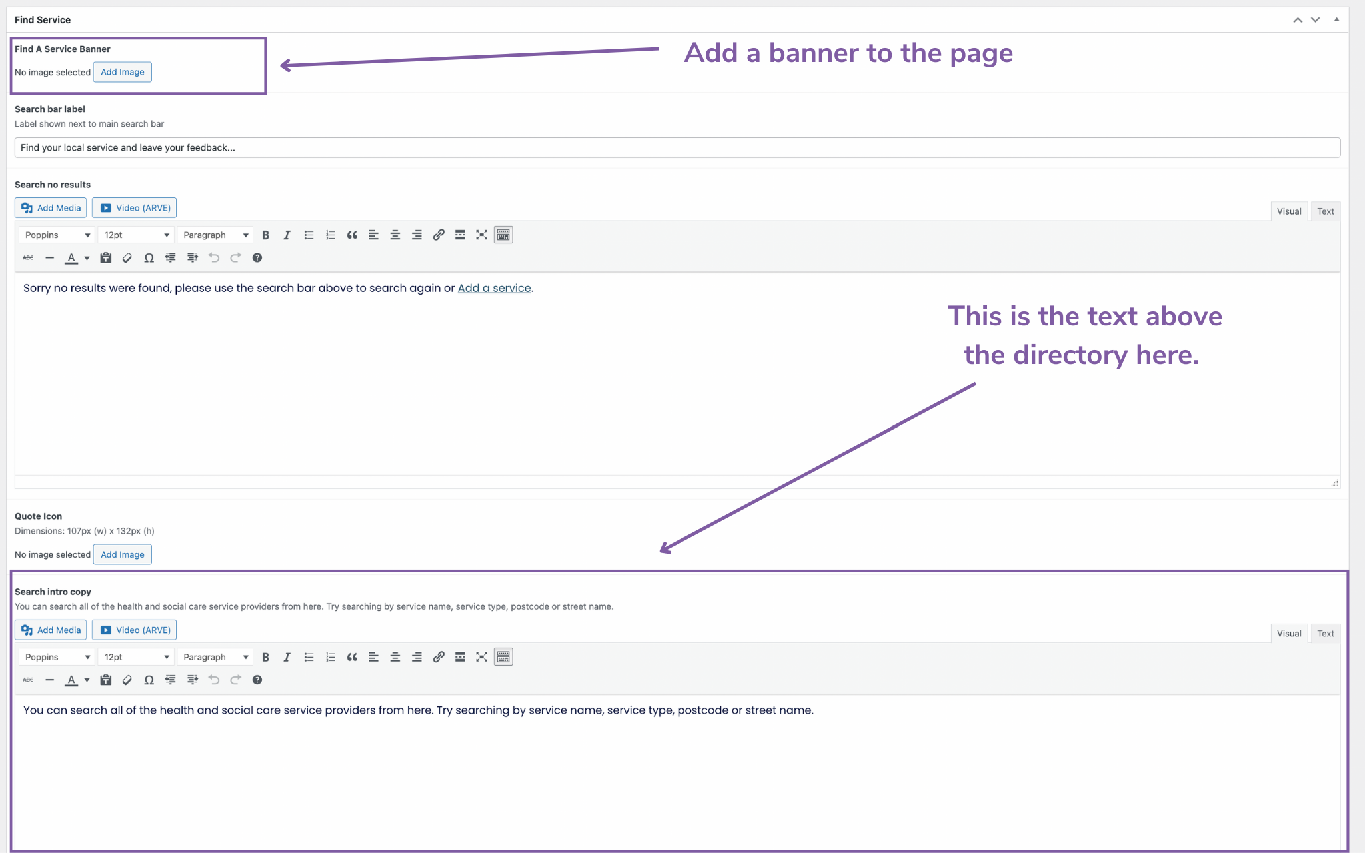Click Bold in Search no results editor
The width and height of the screenshot is (1365, 853).
[x=265, y=235]
